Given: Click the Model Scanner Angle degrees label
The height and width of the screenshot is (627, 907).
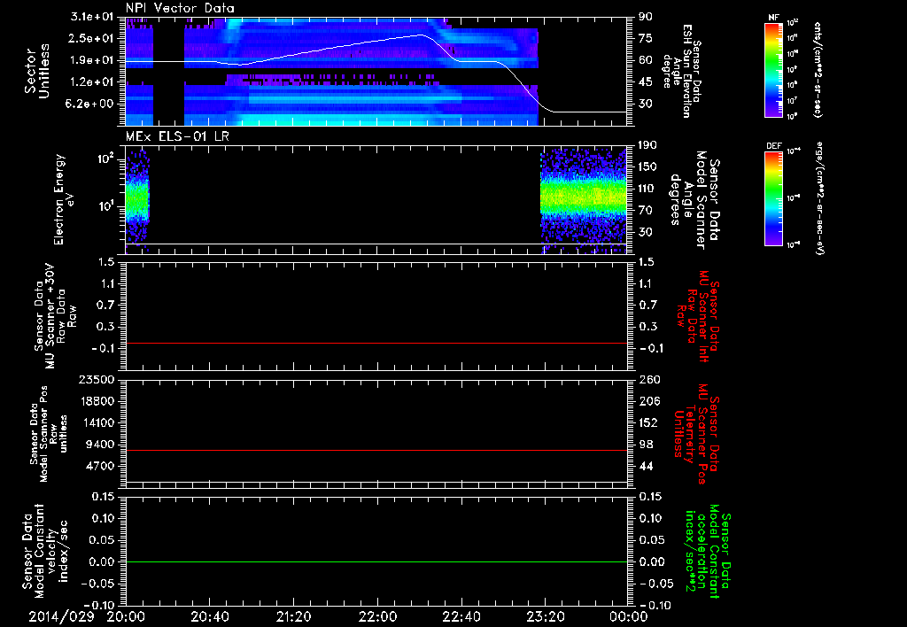Looking at the screenshot, I should point(694,200).
